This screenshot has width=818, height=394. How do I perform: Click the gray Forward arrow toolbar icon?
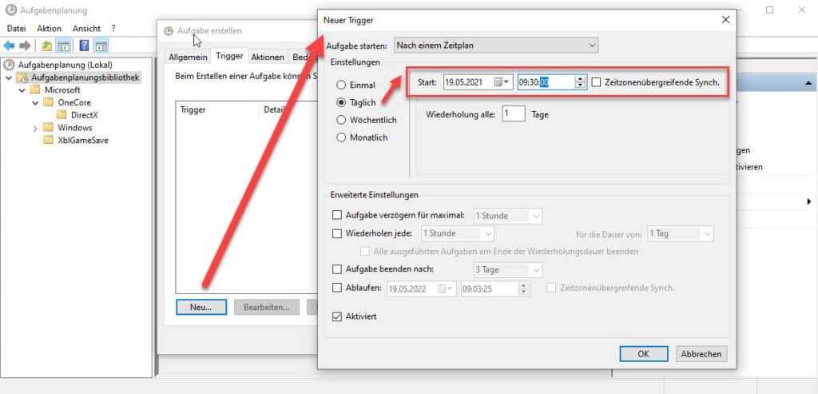click(x=25, y=46)
